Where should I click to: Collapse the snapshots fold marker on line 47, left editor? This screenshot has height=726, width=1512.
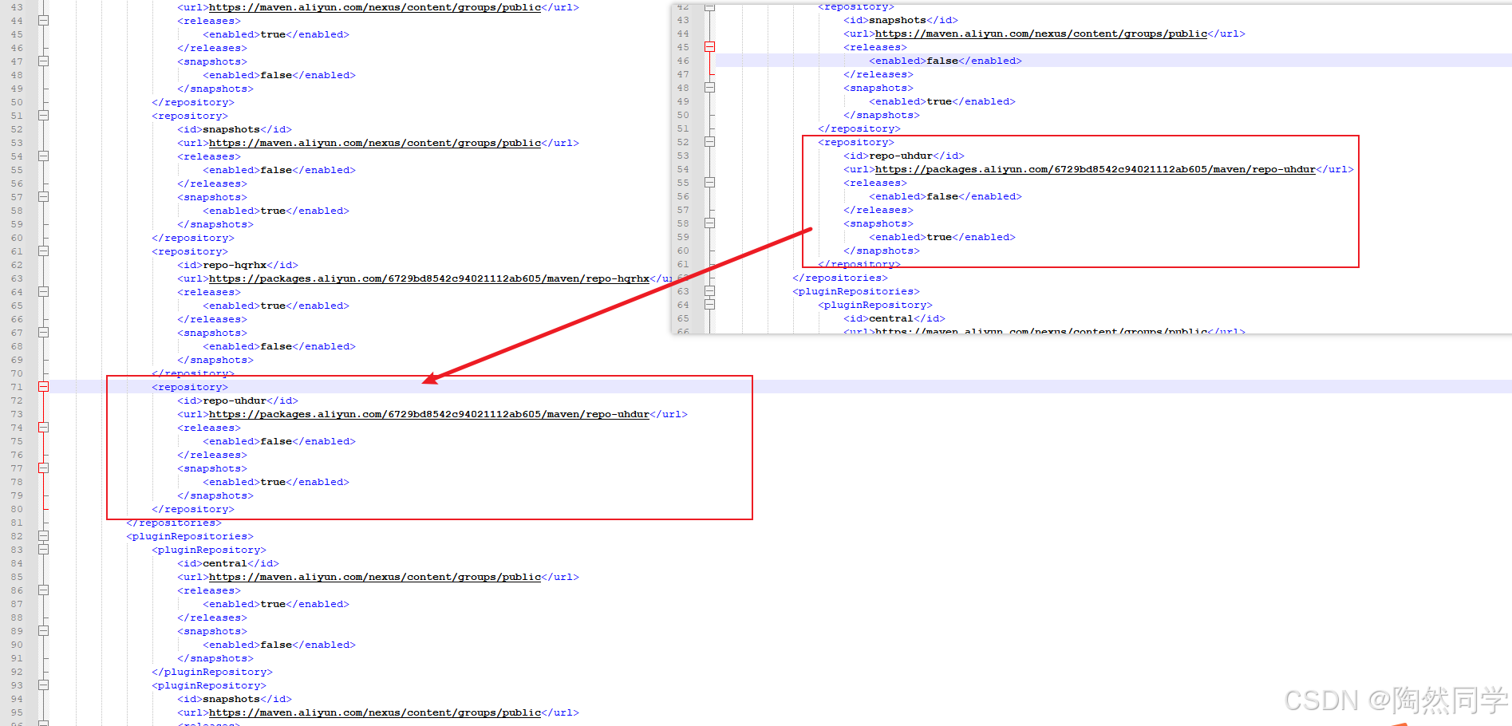coord(44,61)
